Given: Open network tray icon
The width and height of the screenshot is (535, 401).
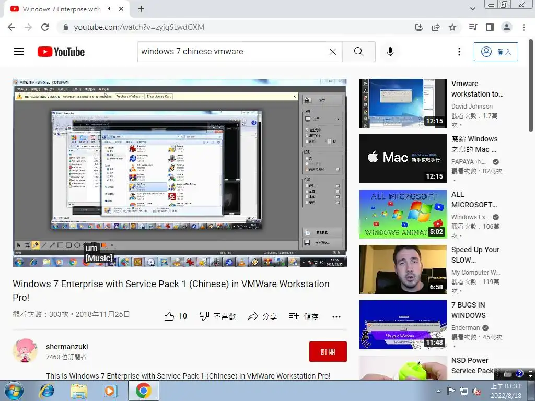Looking at the screenshot, I should click(464, 391).
